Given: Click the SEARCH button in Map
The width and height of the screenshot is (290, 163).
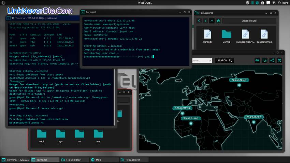Looking at the screenshot, I should pos(224,60).
